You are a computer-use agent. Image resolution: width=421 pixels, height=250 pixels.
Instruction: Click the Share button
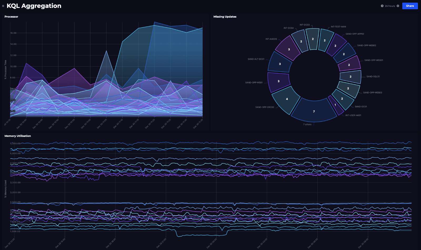coord(410,6)
